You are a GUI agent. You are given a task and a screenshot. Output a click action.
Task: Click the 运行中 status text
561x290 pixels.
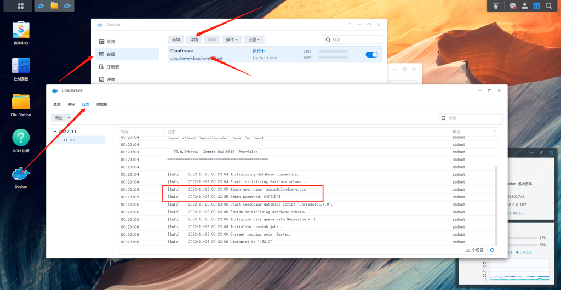coord(259,51)
